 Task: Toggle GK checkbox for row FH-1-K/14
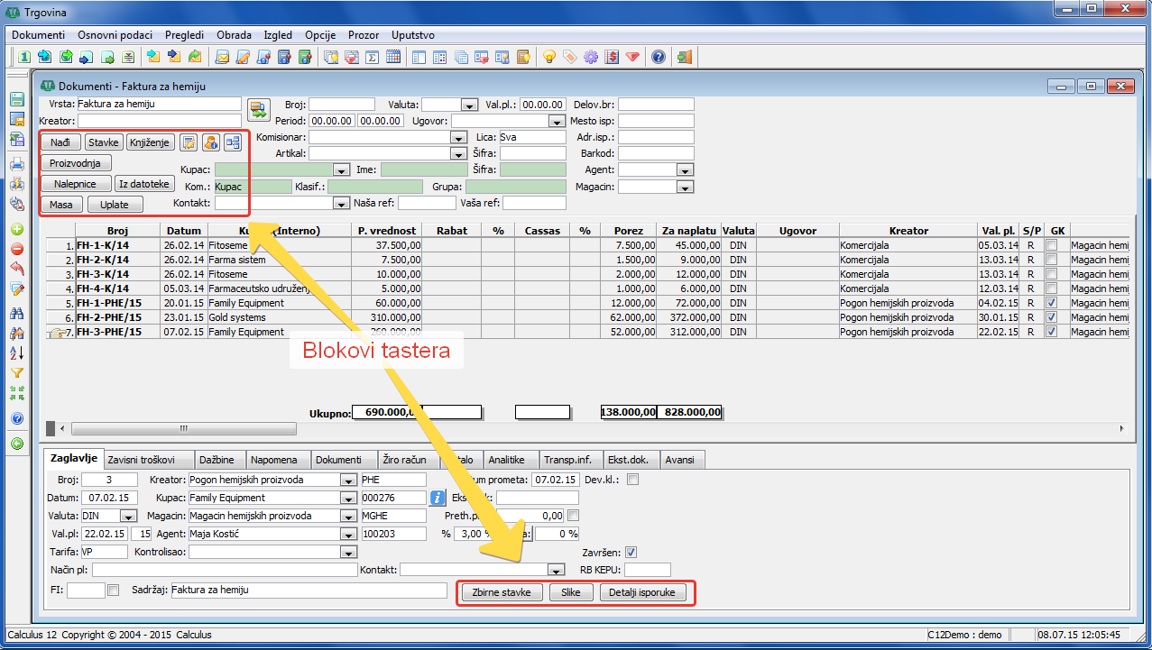coord(1051,245)
